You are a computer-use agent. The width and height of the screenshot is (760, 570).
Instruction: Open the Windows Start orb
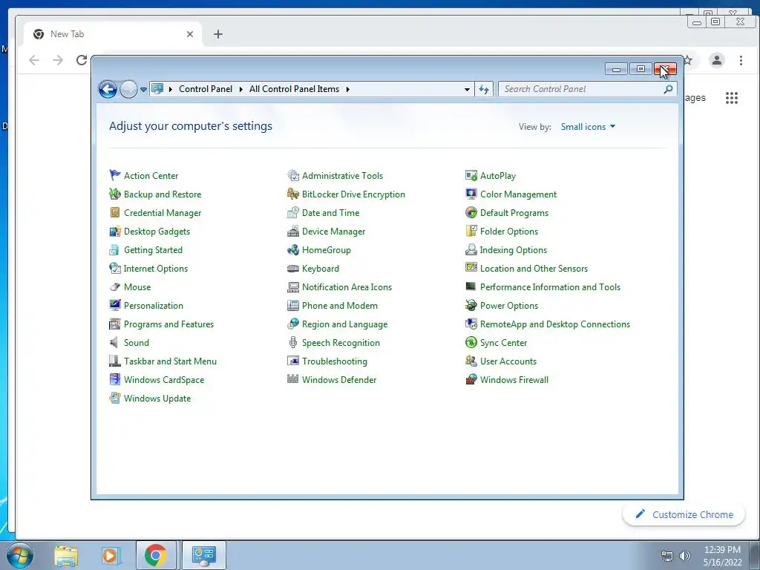20,555
